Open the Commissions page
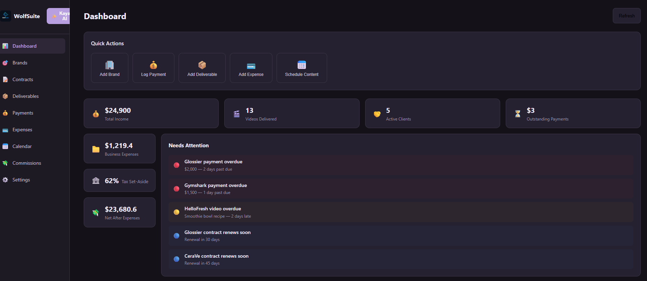Image resolution: width=647 pixels, height=281 pixels. point(32,163)
